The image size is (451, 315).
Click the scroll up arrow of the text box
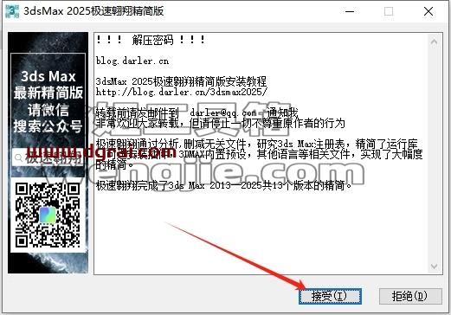point(434,42)
